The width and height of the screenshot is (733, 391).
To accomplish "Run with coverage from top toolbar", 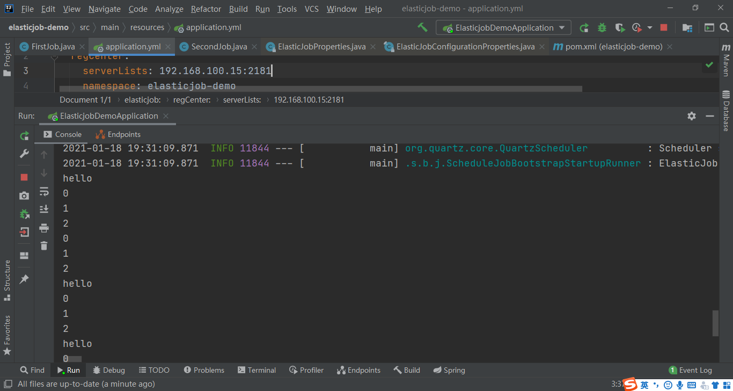I will pyautogui.click(x=620, y=27).
